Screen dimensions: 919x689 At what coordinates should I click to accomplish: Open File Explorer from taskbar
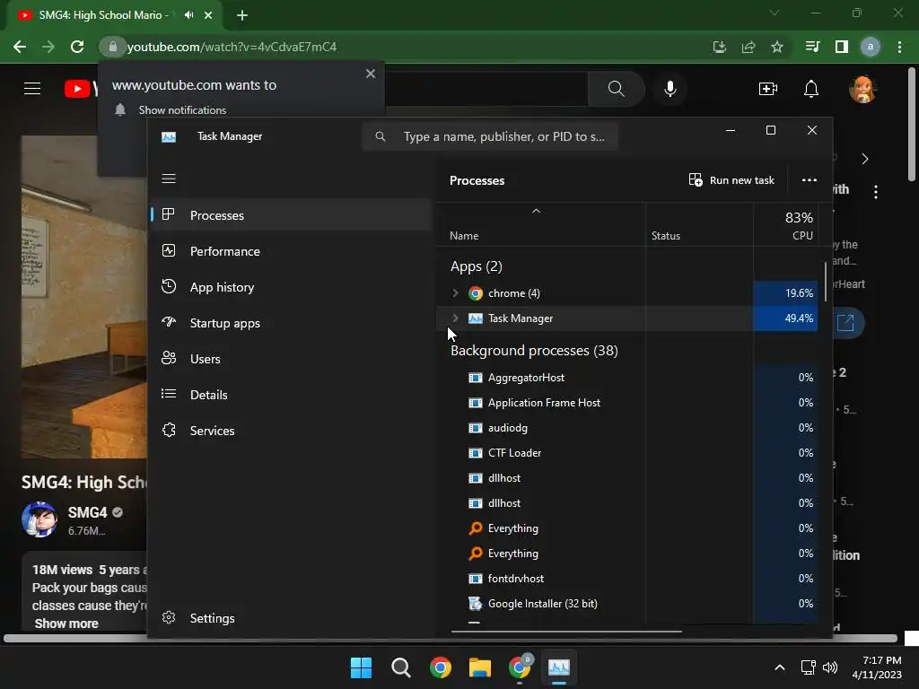point(480,667)
